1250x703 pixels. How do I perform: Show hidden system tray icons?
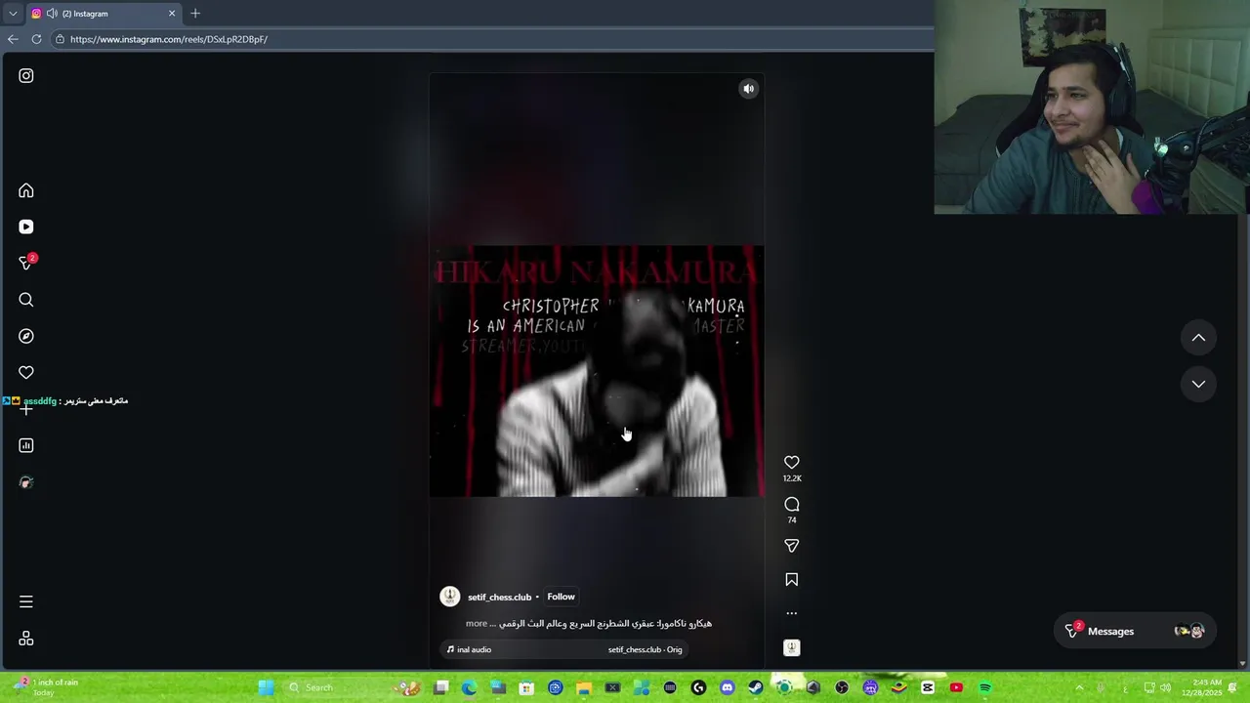(x=1079, y=687)
